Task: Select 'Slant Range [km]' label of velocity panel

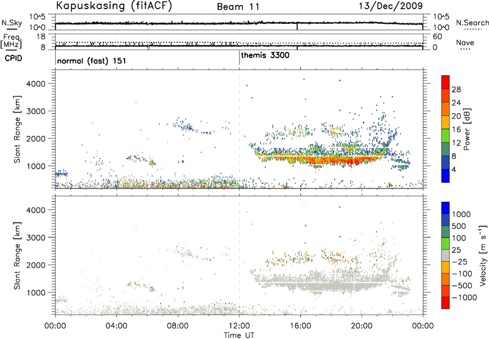Action: (17, 255)
